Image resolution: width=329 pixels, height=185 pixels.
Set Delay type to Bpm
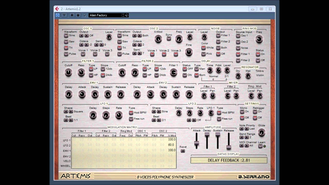point(197,75)
